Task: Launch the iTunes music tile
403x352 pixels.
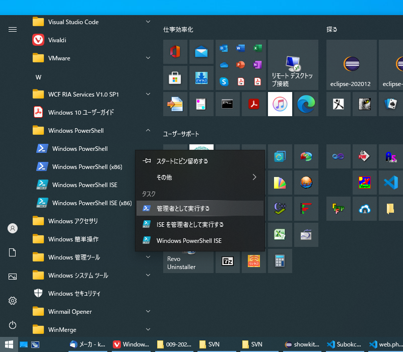Action: [x=280, y=104]
